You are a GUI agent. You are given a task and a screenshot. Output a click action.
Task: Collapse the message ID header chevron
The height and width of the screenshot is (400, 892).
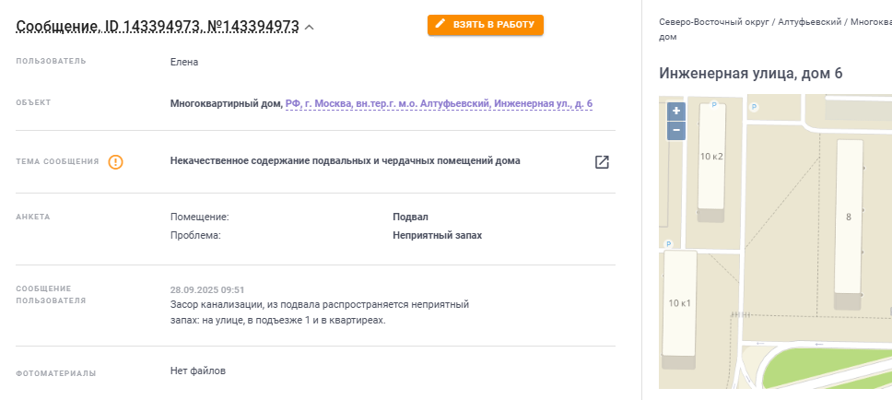[310, 28]
